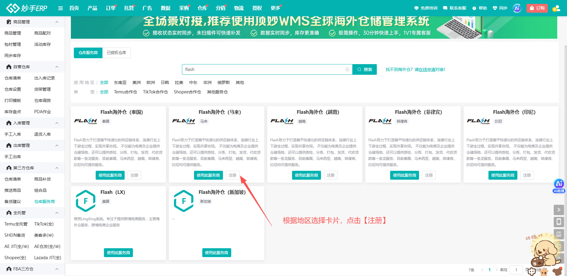Click the Flash logo on 泰国 card
This screenshot has height=276, width=567.
[86, 121]
